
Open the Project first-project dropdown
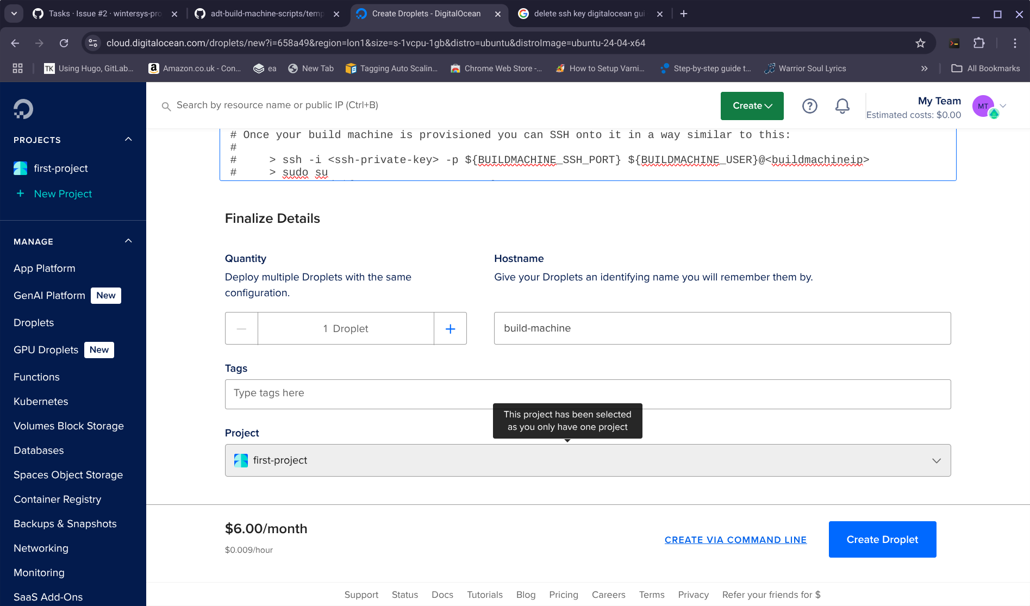pos(588,460)
